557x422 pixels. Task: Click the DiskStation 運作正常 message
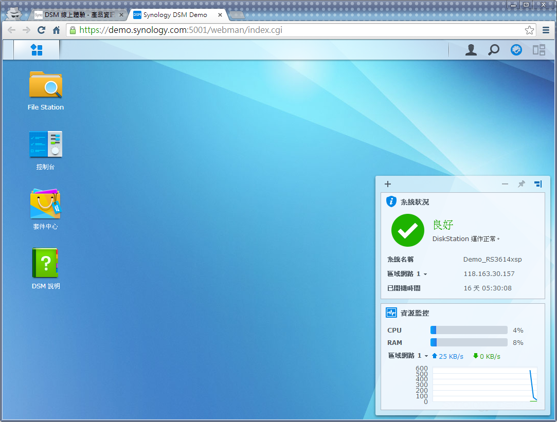click(x=465, y=239)
